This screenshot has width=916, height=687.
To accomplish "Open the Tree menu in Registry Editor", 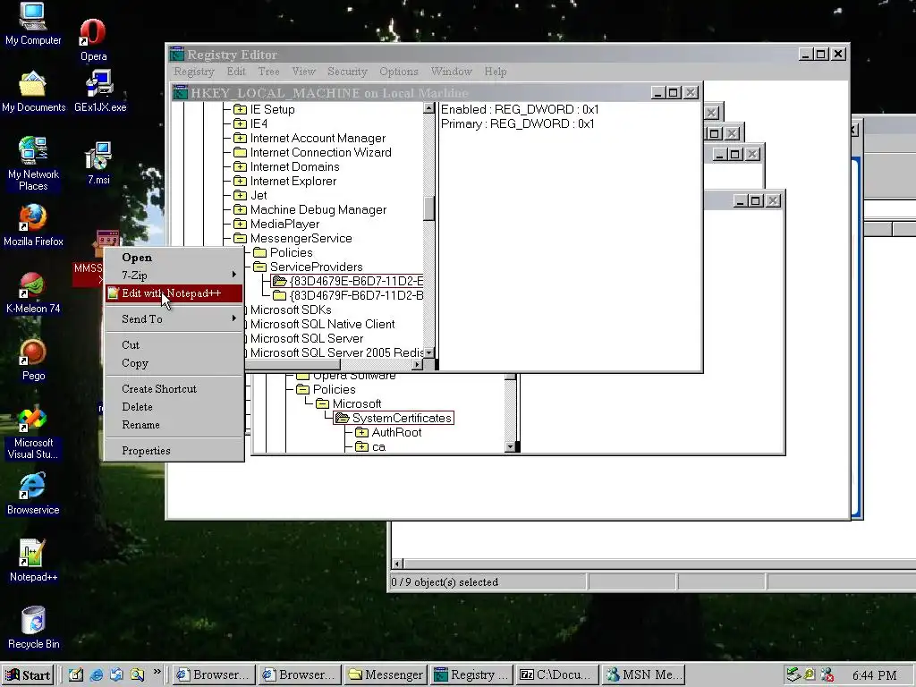I will pos(268,72).
